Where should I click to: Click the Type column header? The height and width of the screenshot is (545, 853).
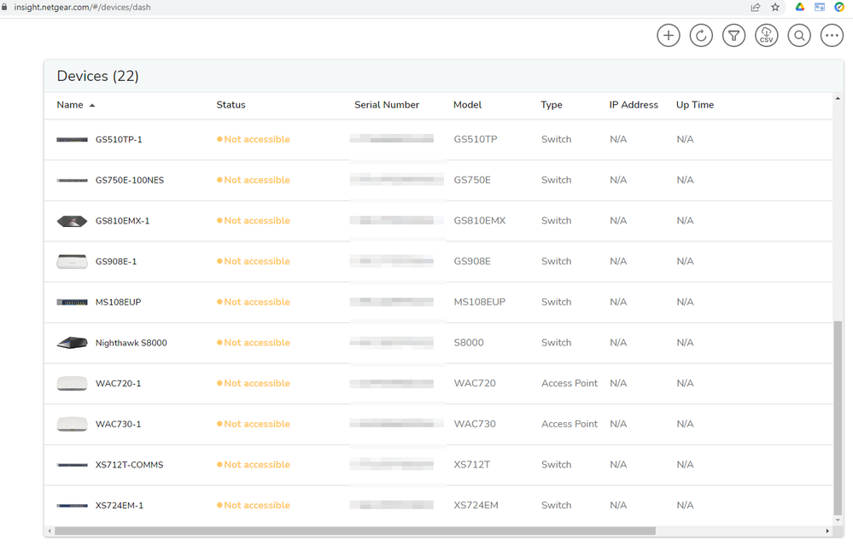coord(551,105)
